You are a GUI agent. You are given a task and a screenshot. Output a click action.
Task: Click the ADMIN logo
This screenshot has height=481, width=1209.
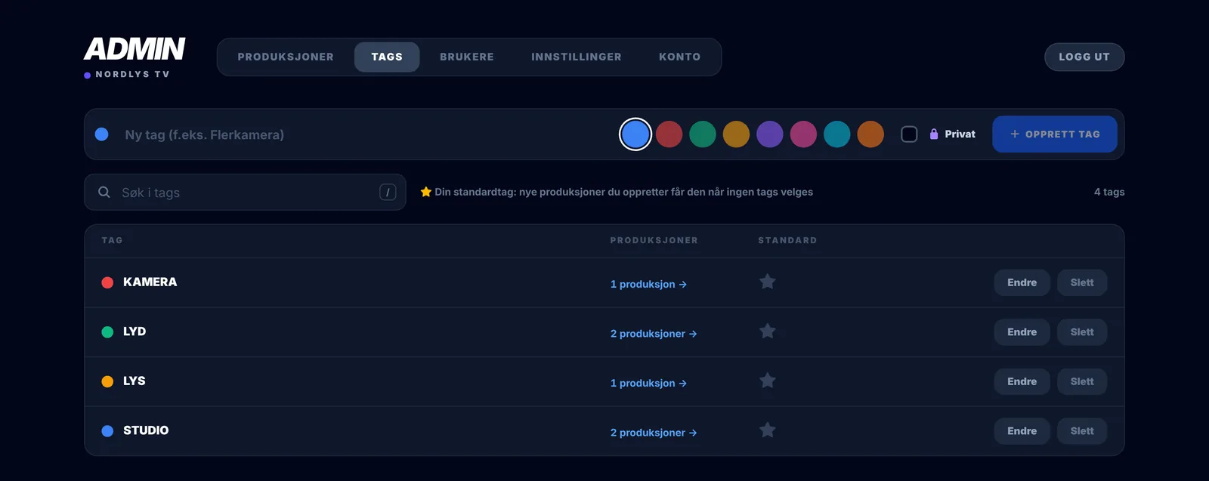135,49
